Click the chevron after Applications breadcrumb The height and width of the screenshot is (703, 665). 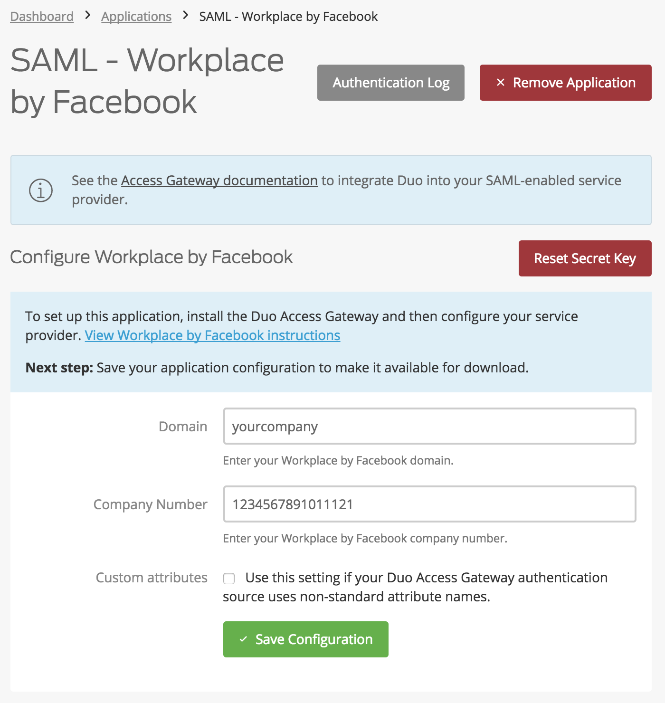pyautogui.click(x=185, y=16)
